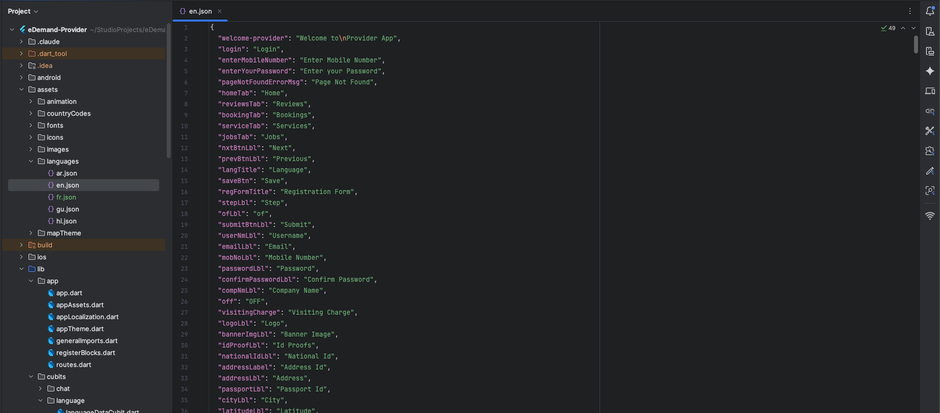
Task: Expand the icons folder
Action: [x=31, y=137]
